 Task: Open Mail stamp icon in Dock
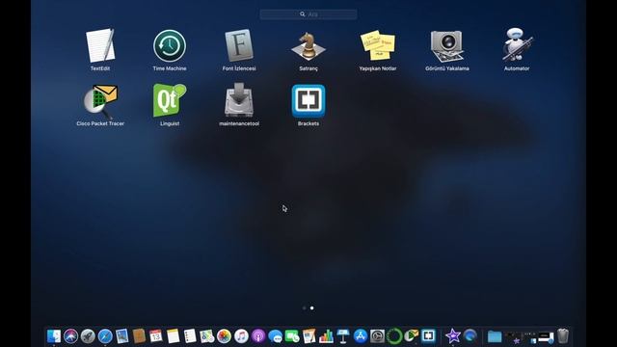click(122, 336)
